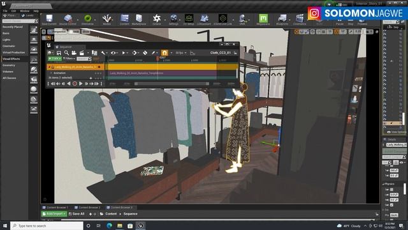Open the curve editor icon in Sequencer
Screen dimensions: 408x230
193,53
